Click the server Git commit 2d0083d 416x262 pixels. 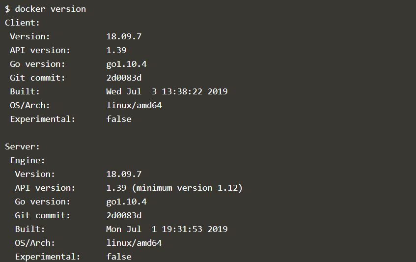tap(124, 215)
